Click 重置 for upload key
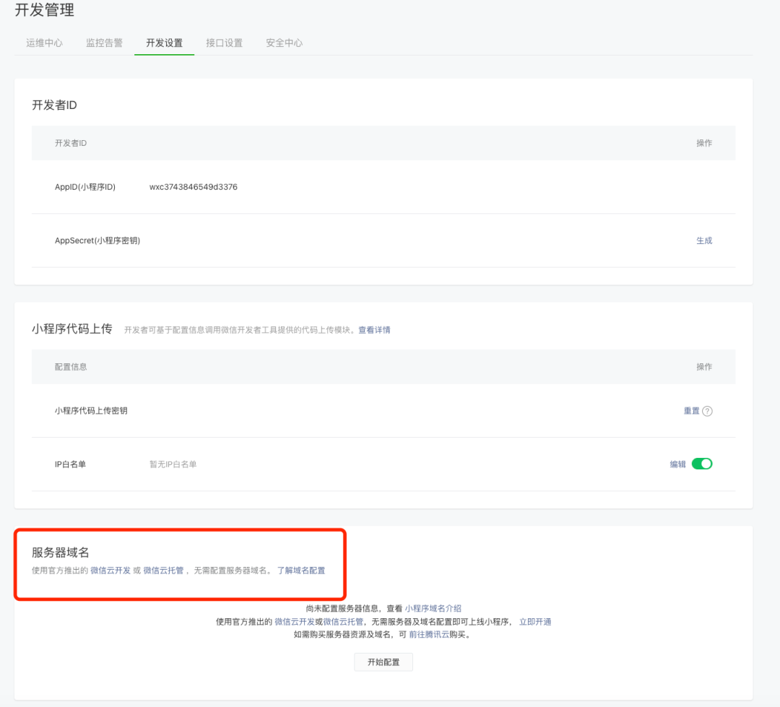The height and width of the screenshot is (707, 780). pos(691,411)
